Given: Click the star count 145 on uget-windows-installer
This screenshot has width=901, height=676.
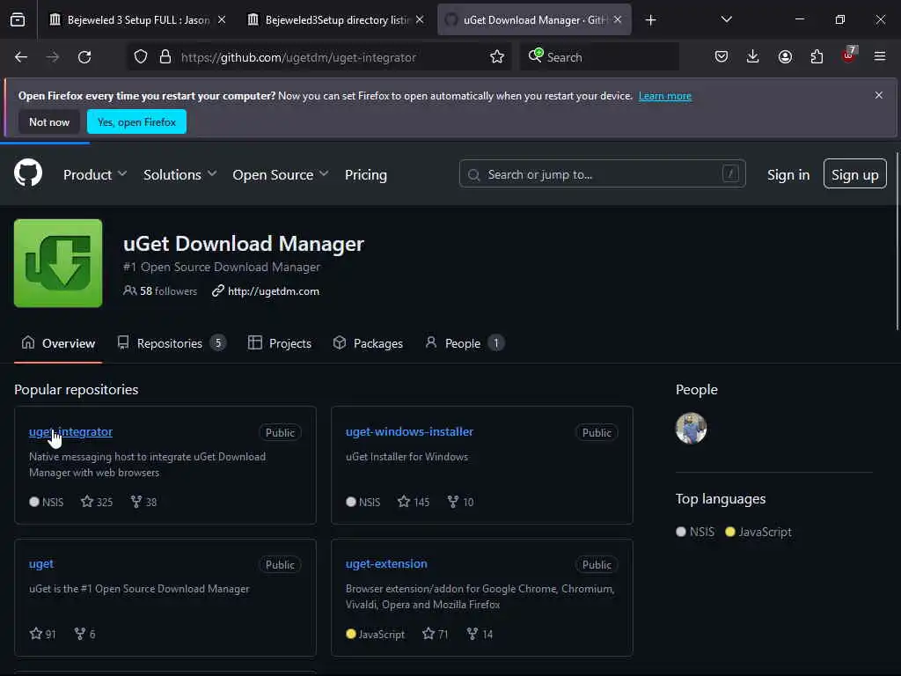Looking at the screenshot, I should [x=414, y=502].
